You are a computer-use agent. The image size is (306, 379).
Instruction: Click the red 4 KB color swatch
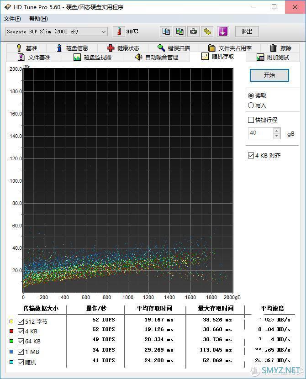(x=11, y=331)
